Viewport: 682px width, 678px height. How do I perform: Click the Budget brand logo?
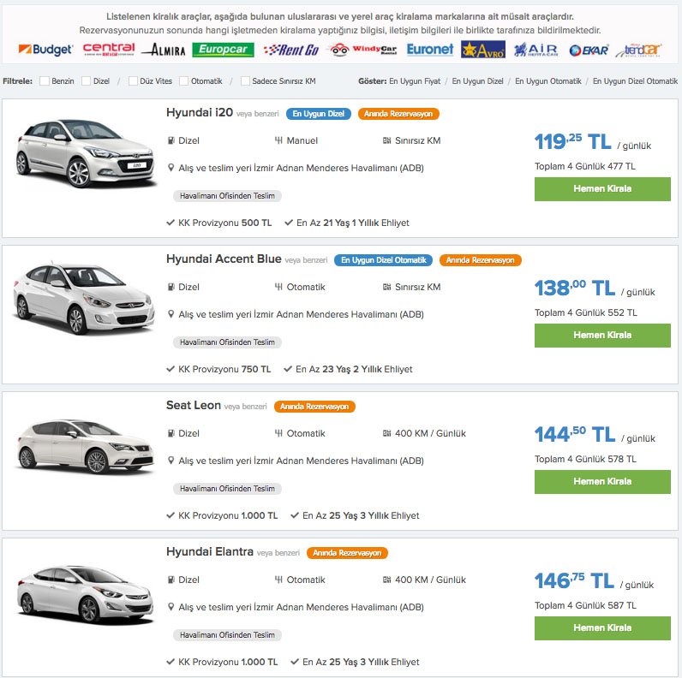coord(45,50)
